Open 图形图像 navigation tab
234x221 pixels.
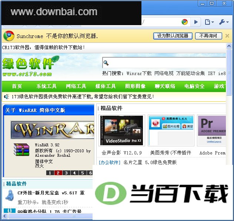135,86
